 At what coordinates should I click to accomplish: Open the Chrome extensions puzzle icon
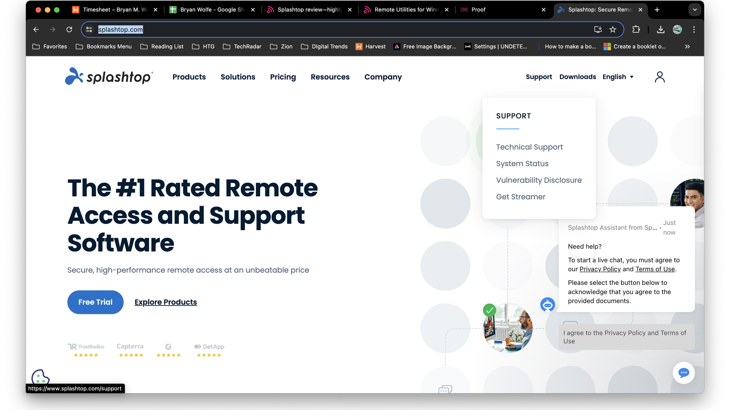[636, 29]
